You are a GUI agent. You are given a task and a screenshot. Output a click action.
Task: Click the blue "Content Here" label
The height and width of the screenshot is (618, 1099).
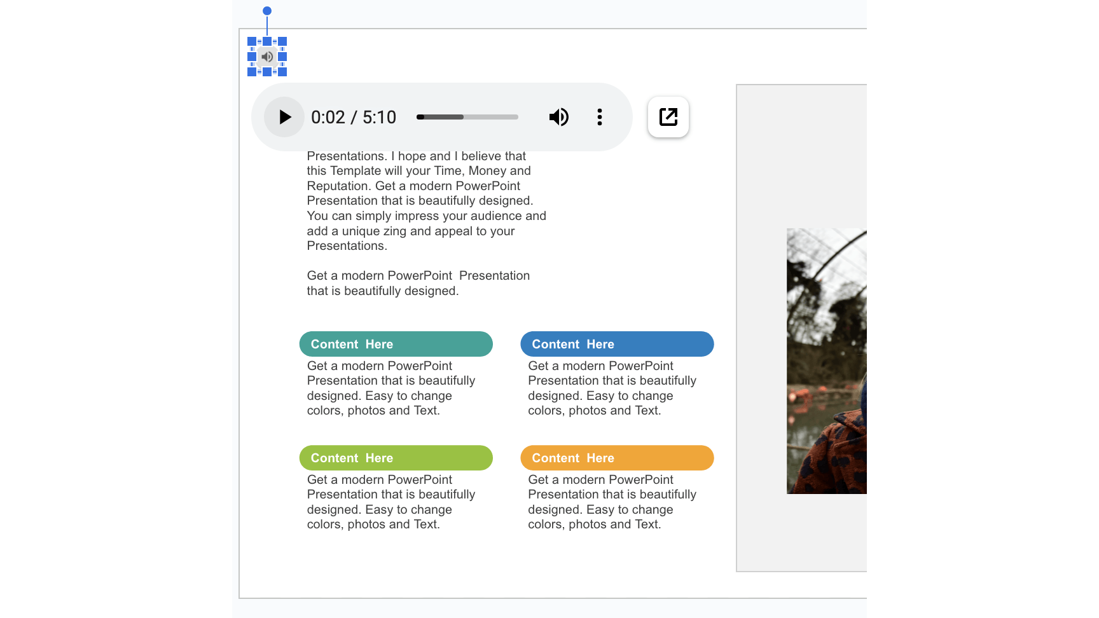[x=618, y=344]
